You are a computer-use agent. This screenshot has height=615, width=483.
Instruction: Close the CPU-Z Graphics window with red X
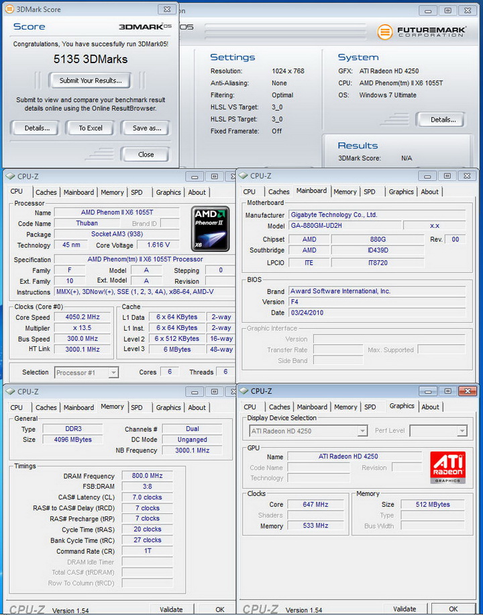(467, 391)
